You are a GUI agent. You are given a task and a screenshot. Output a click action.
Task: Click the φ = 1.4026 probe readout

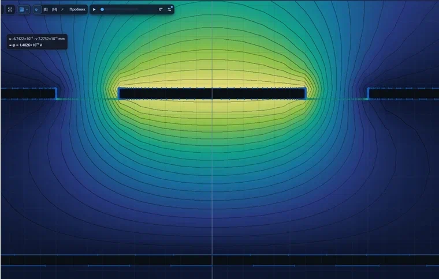coord(26,45)
